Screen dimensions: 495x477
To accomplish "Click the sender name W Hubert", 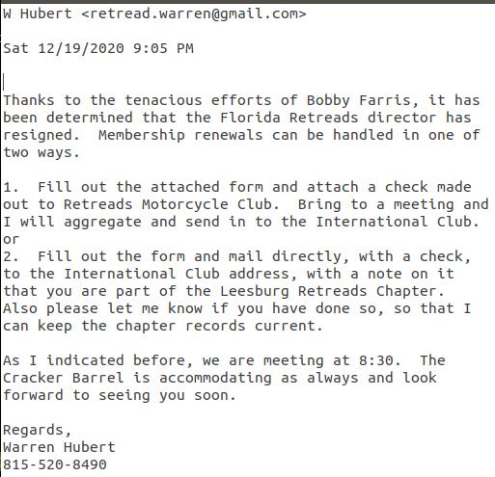I will coord(38,14).
